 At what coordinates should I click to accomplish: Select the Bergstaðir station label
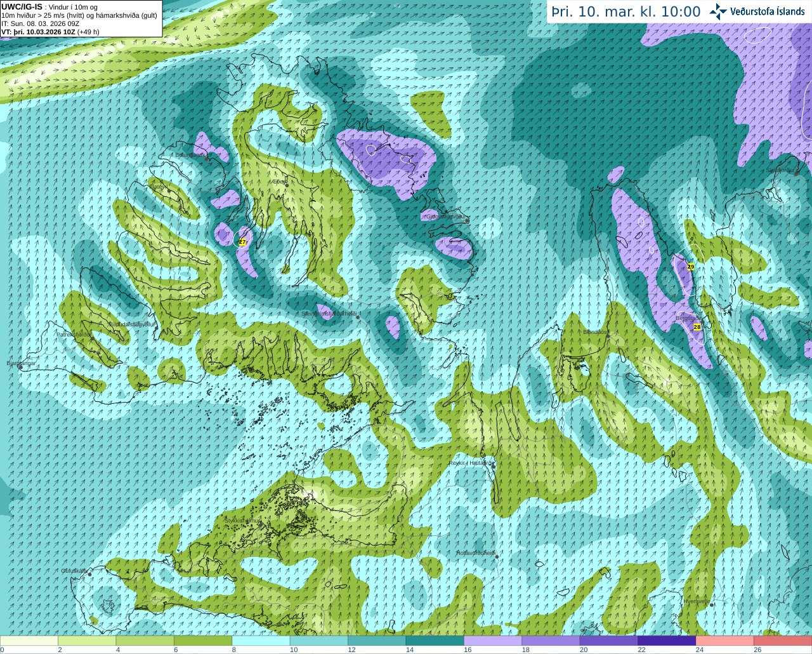click(688, 318)
